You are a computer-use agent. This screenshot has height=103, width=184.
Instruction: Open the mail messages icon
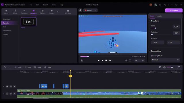[160, 5]
